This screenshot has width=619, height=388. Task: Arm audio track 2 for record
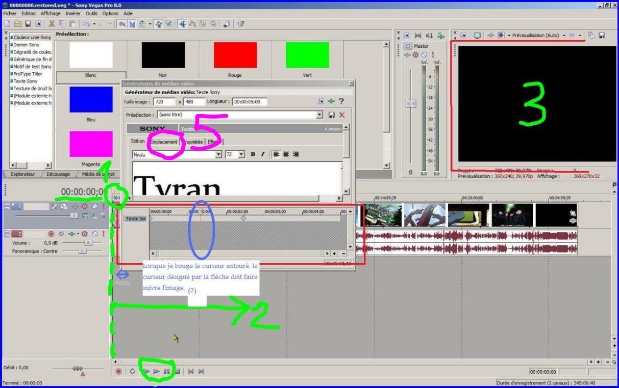point(51,234)
